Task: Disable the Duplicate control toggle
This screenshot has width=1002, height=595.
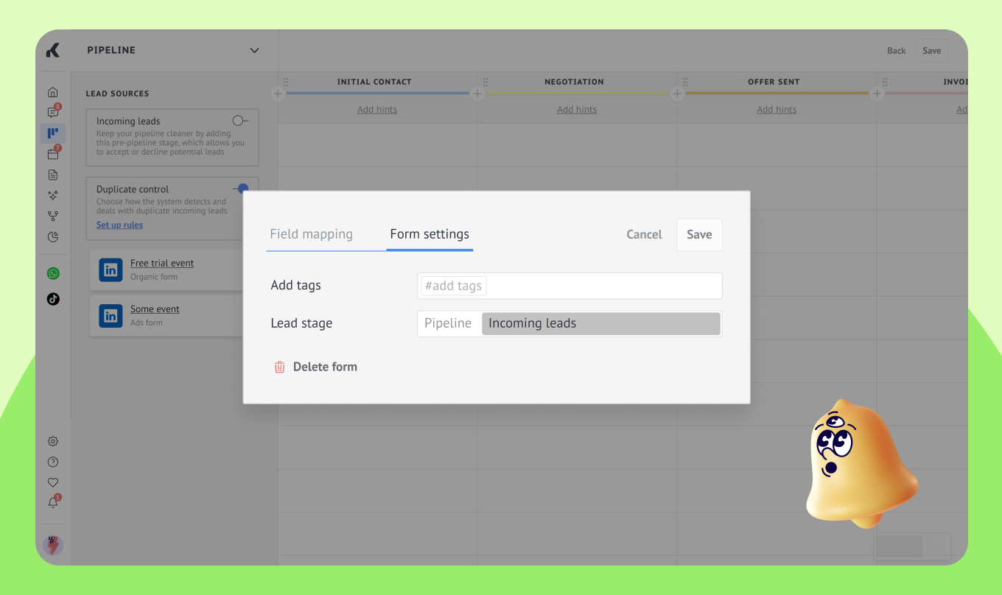Action: click(240, 189)
